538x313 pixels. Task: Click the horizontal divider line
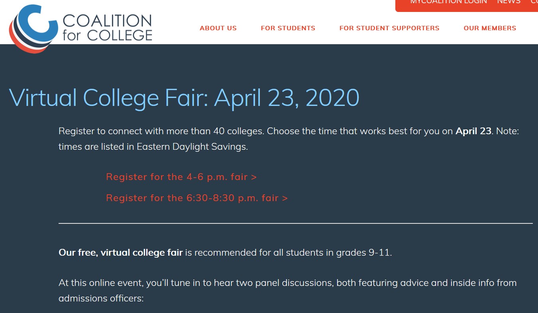click(296, 223)
